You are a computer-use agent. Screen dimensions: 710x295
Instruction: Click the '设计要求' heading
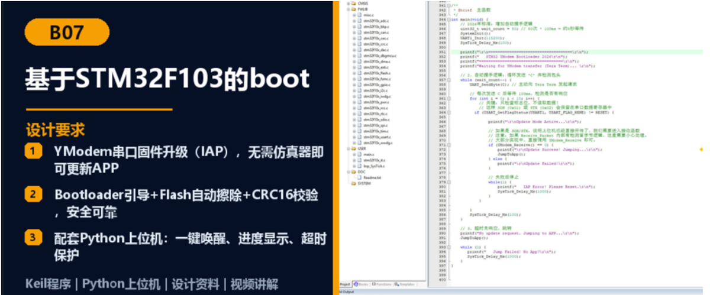(x=55, y=130)
